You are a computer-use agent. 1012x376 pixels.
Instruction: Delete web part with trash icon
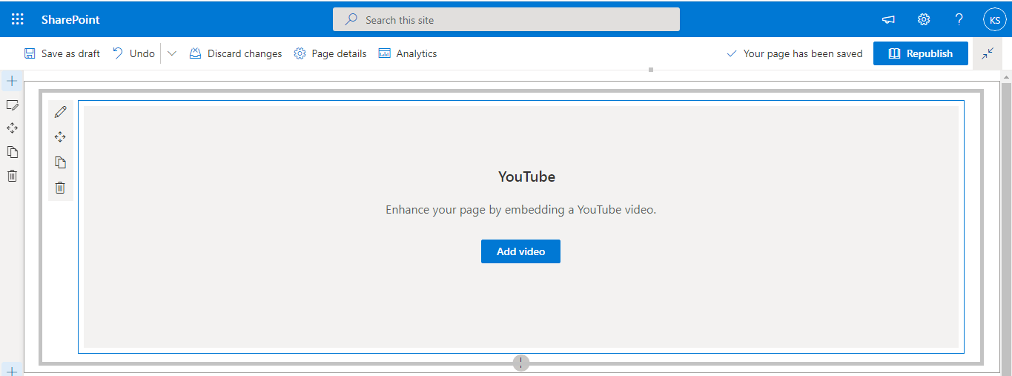pos(61,188)
